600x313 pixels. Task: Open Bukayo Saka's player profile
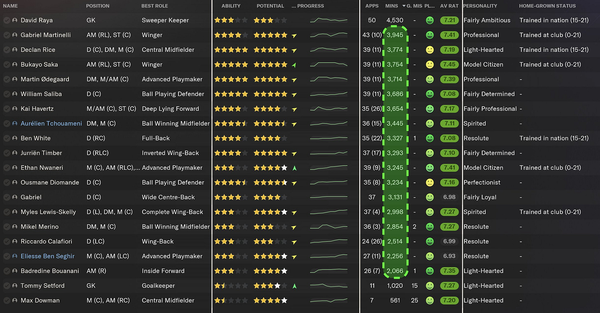click(39, 65)
